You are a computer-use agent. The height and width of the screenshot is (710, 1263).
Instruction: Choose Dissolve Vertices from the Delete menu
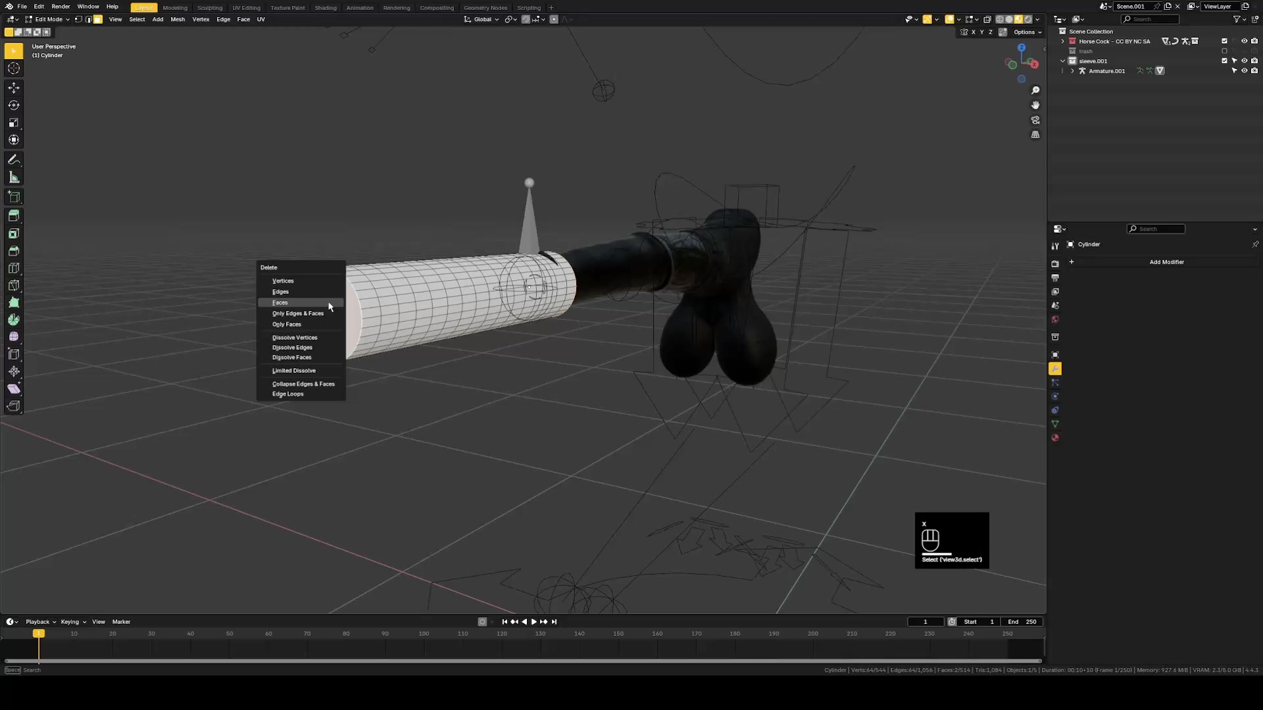[294, 337]
